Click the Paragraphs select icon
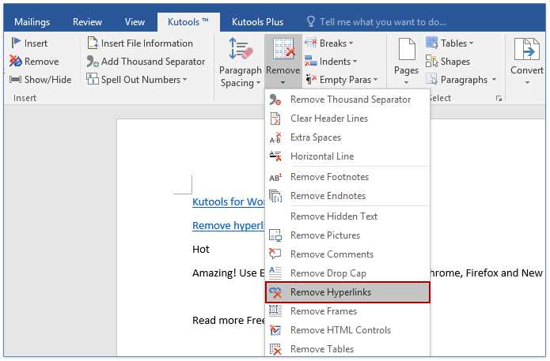Screen dimensions: 550x361 point(431,80)
